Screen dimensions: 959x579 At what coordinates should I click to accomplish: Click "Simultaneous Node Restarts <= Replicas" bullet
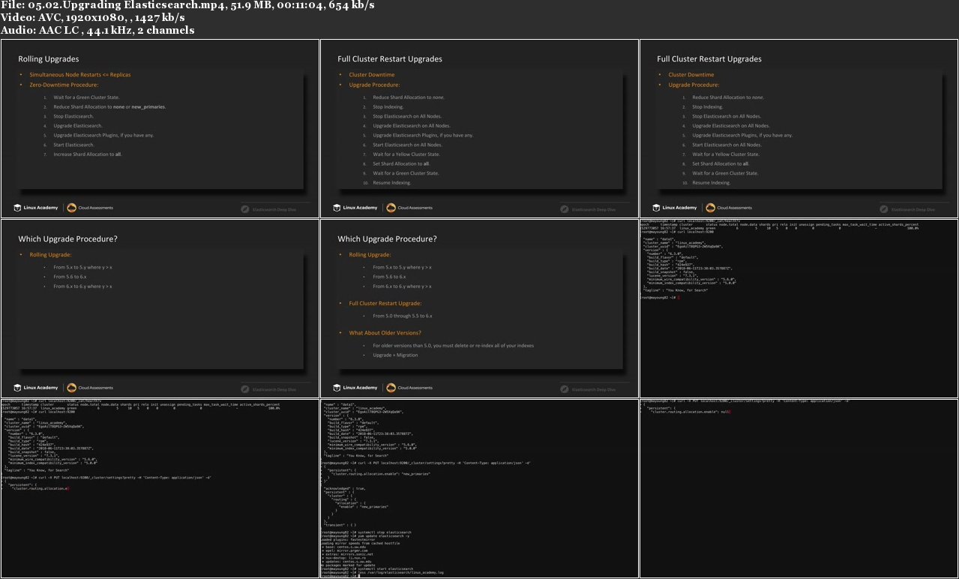(x=80, y=74)
